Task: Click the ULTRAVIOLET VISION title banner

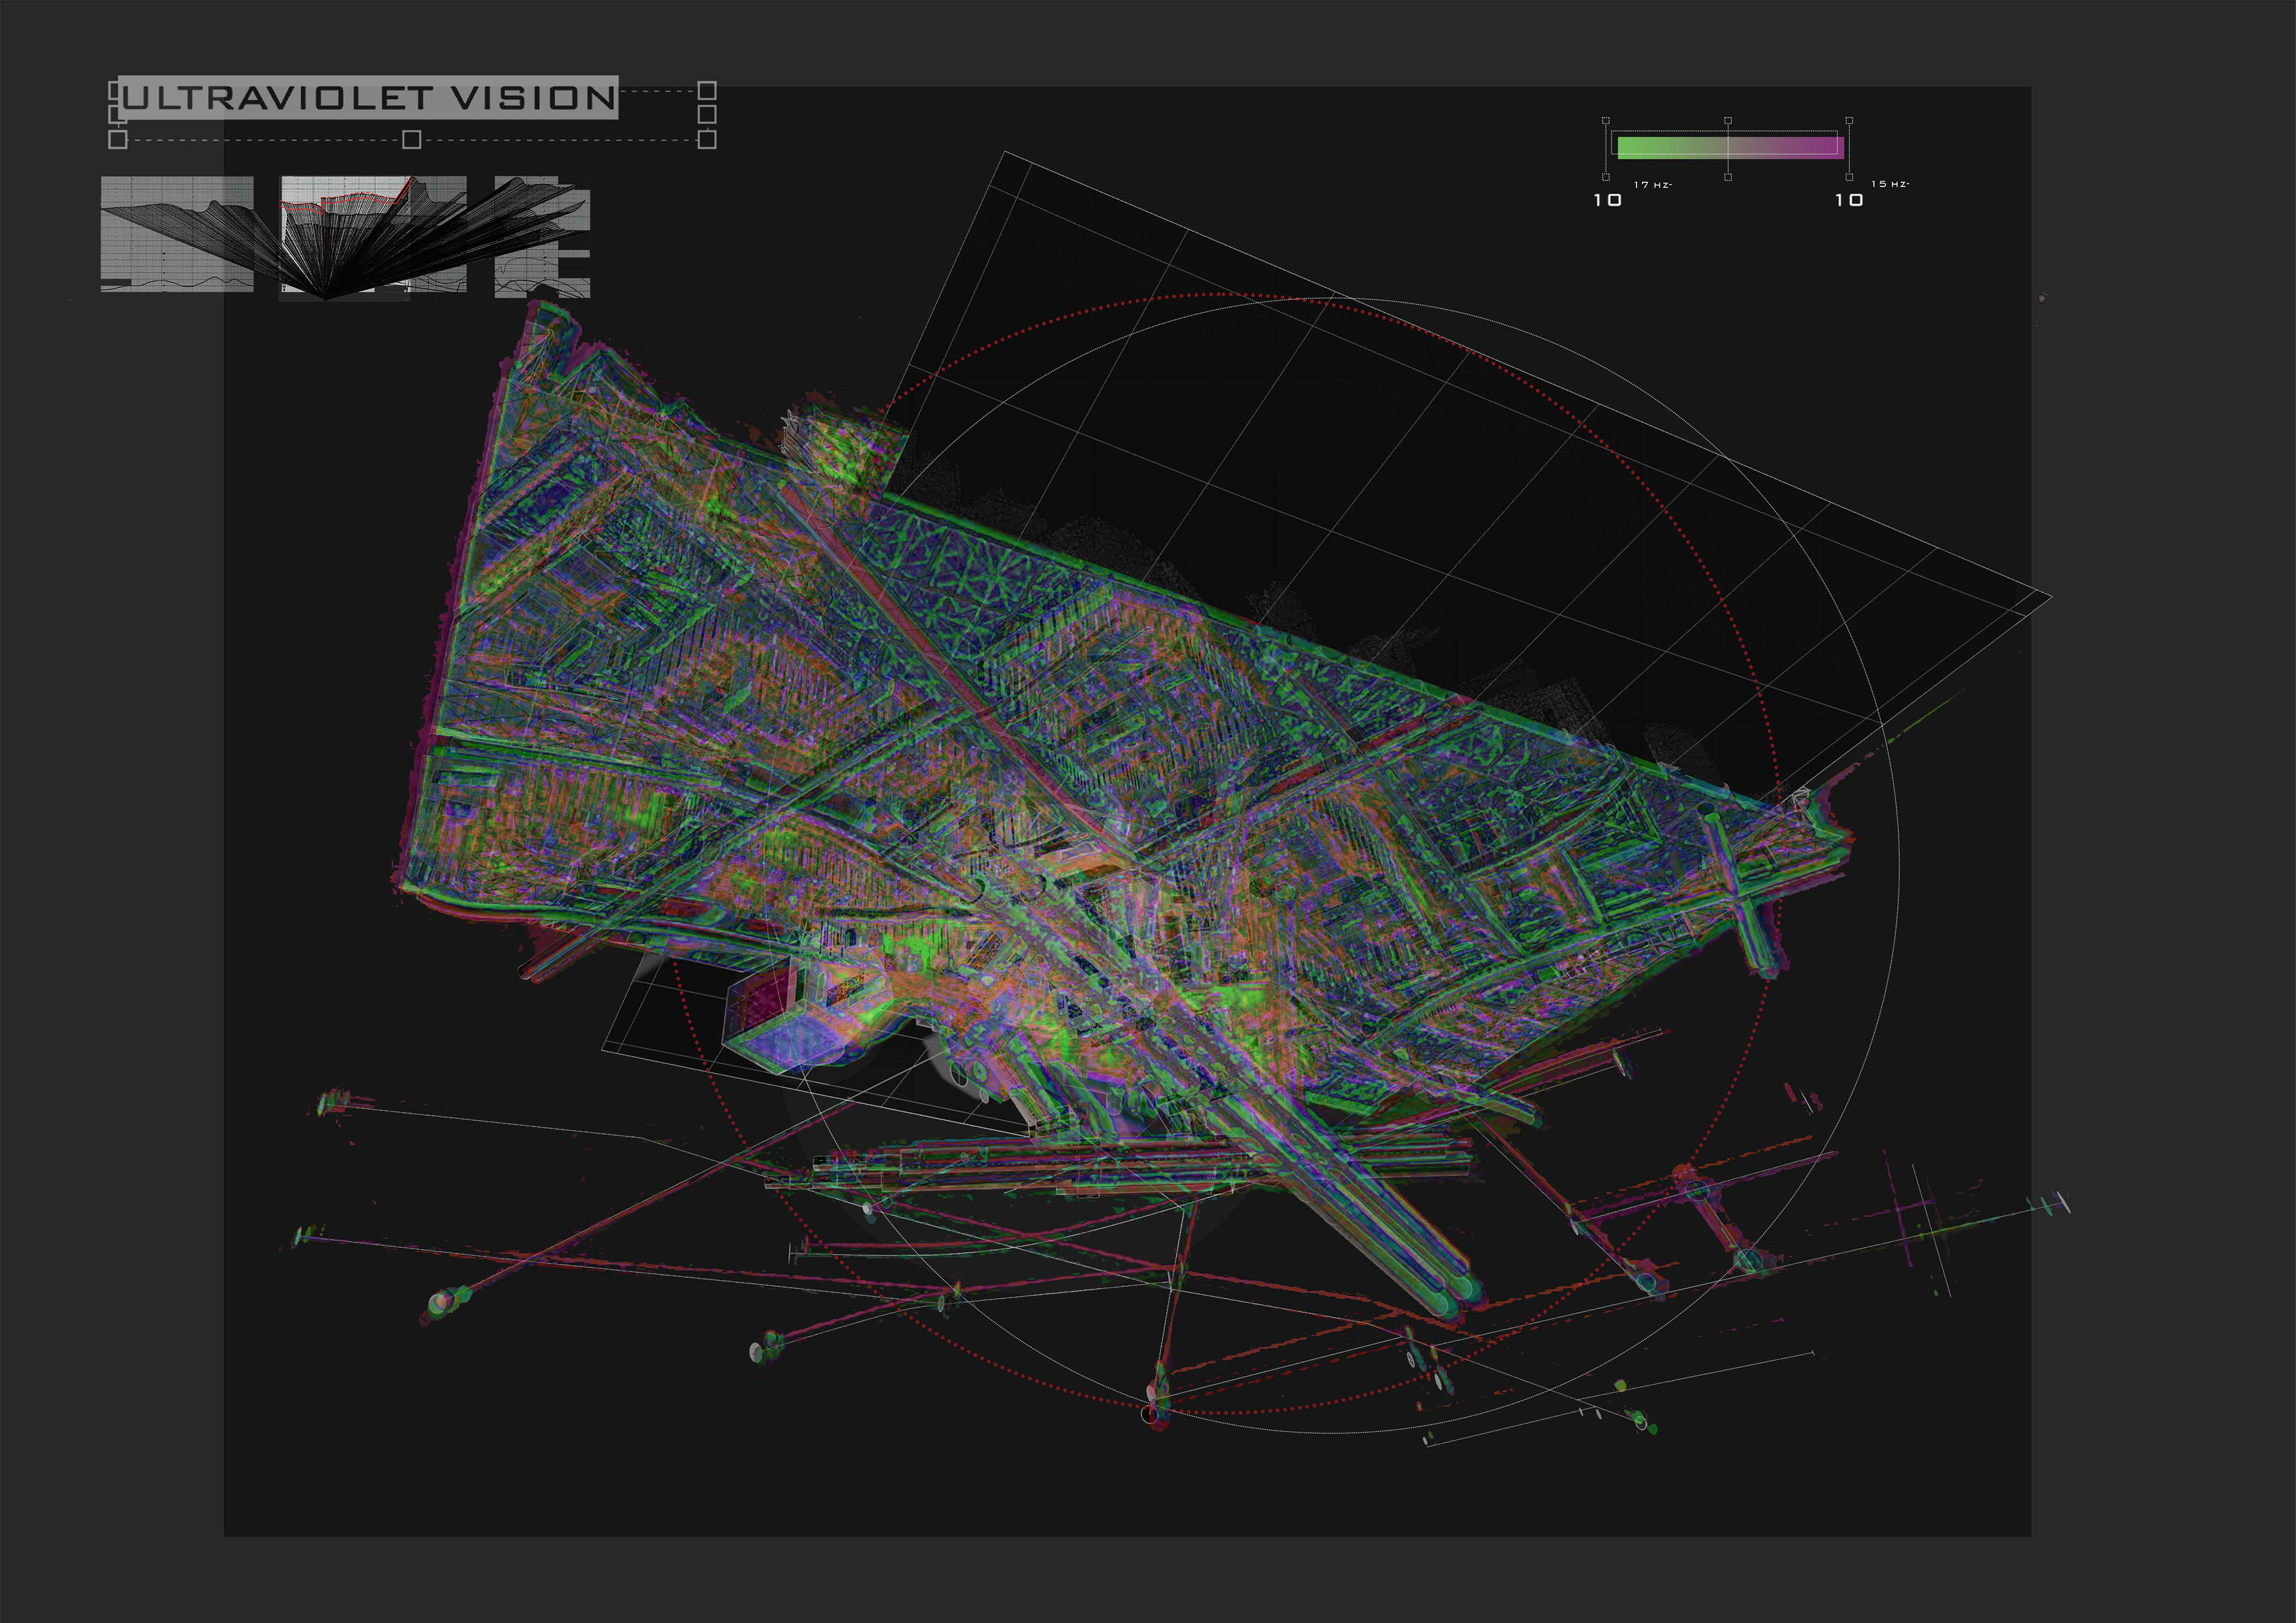Action: pos(367,98)
